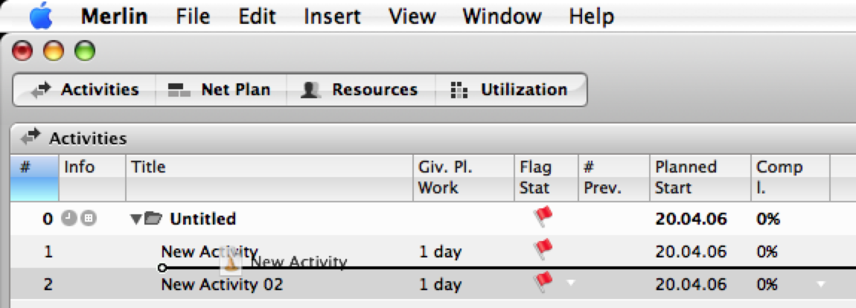Open flag status dropdown for New Activity 02

570,283
